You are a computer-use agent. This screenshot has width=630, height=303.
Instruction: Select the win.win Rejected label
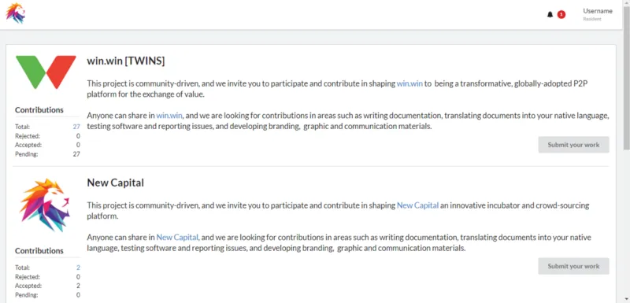click(28, 135)
